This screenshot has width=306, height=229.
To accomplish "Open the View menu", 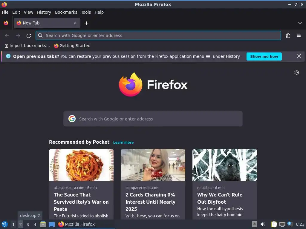I will 28,12.
